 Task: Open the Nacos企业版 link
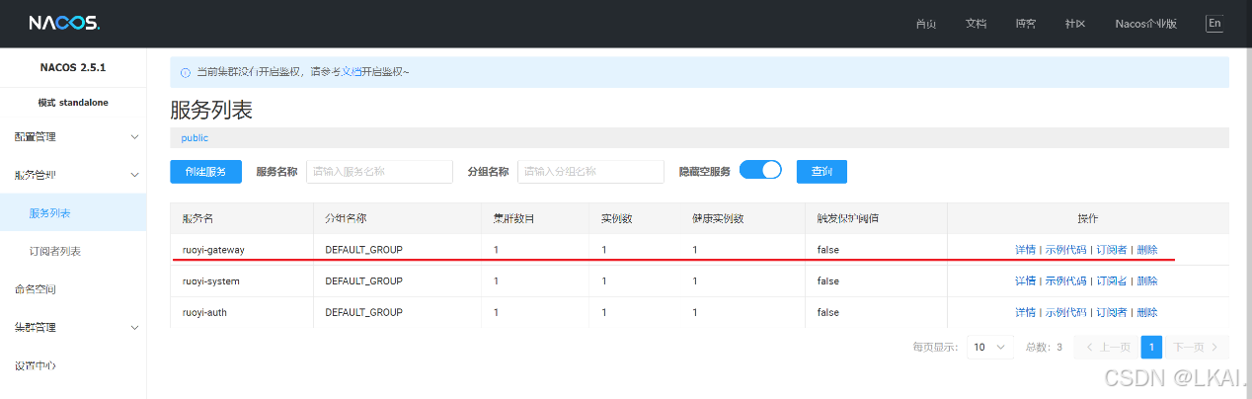click(1145, 24)
